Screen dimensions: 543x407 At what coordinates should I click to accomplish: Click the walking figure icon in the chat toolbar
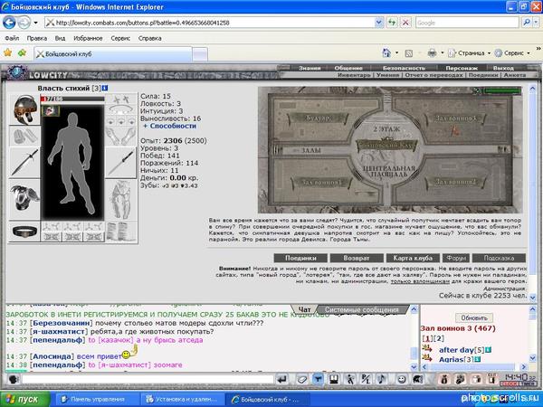click(x=350, y=380)
